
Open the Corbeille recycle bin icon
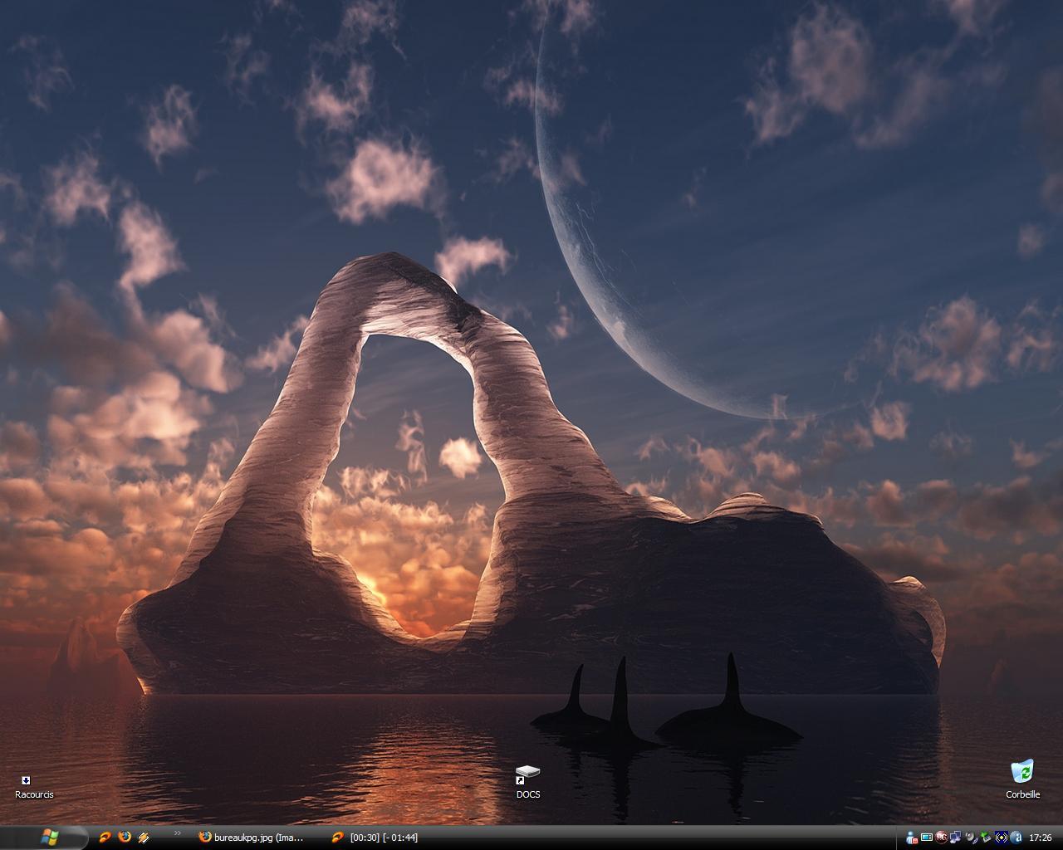(1023, 772)
